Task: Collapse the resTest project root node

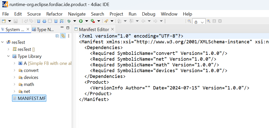Action: [x=3, y=42]
